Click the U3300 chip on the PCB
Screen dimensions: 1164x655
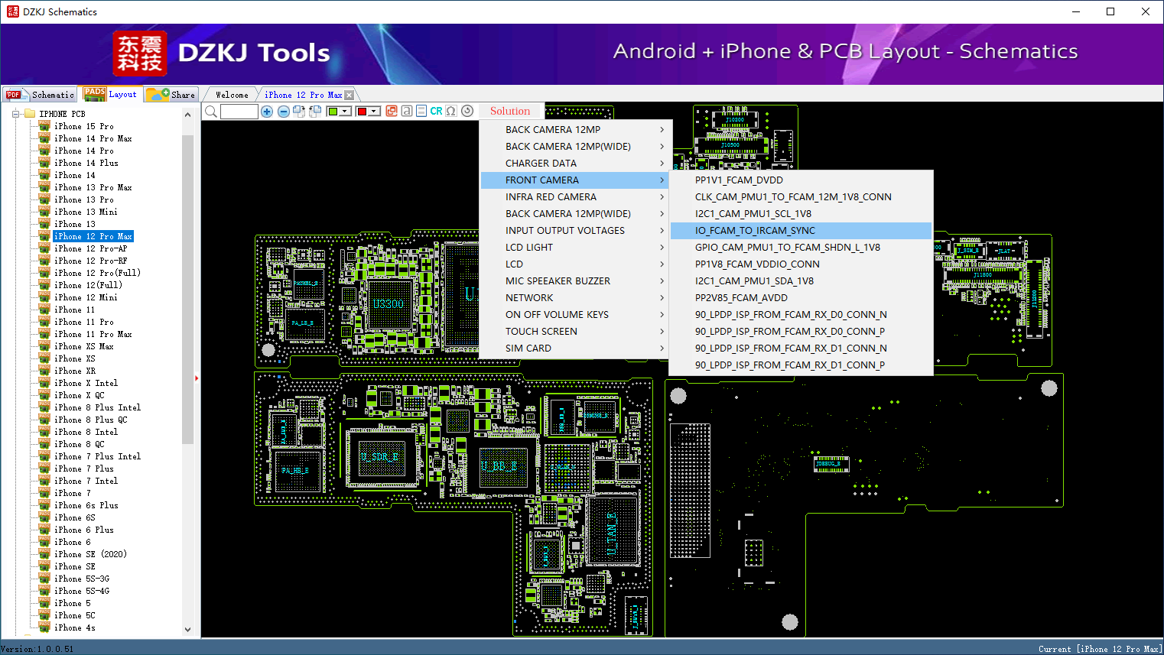pos(389,303)
